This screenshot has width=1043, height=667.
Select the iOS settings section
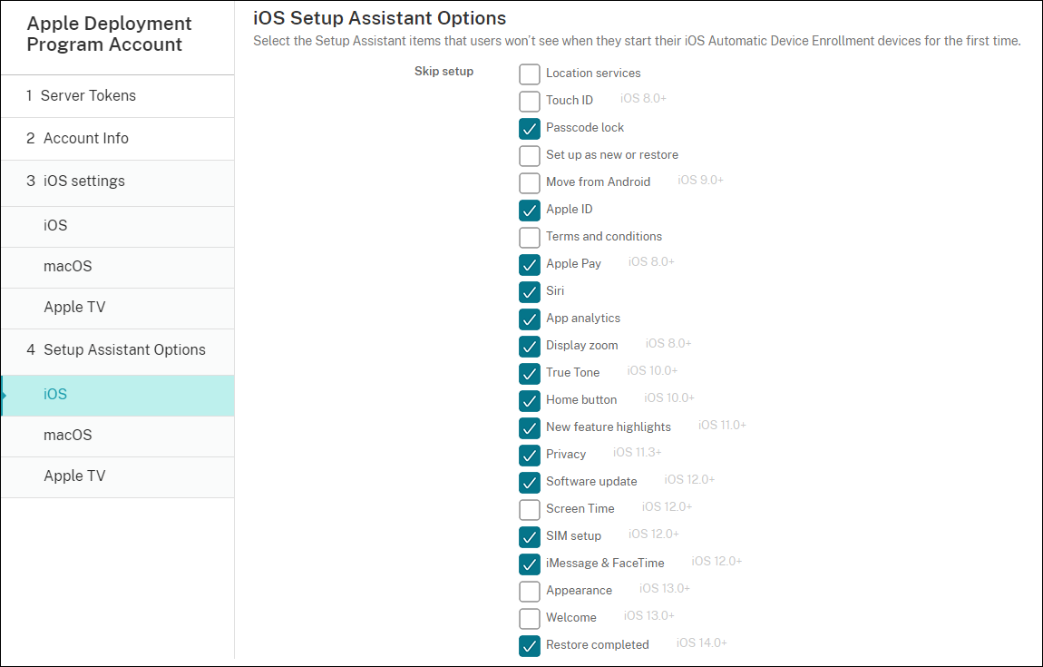click(x=84, y=181)
